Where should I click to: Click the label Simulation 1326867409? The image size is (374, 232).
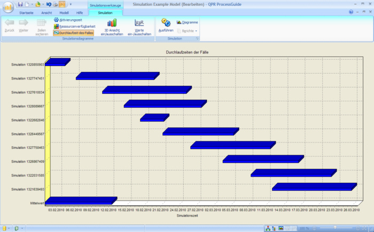(28, 162)
